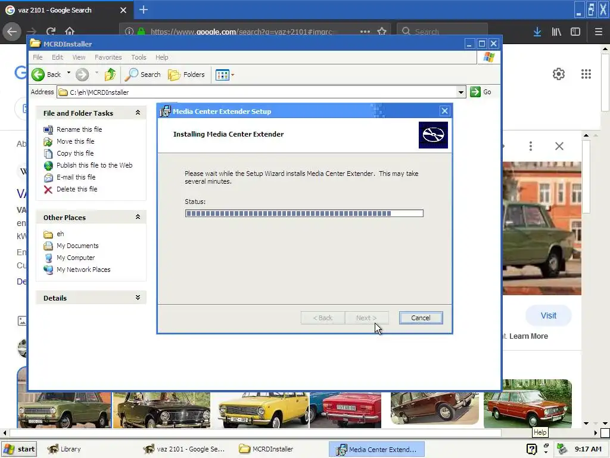Toggle the Firefox sidebar icon
Image resolution: width=610 pixels, height=458 pixels.
pyautogui.click(x=575, y=32)
